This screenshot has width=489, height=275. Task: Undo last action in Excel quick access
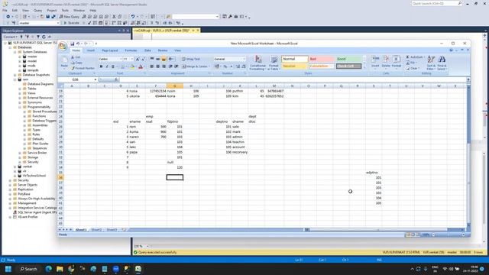coord(78,44)
